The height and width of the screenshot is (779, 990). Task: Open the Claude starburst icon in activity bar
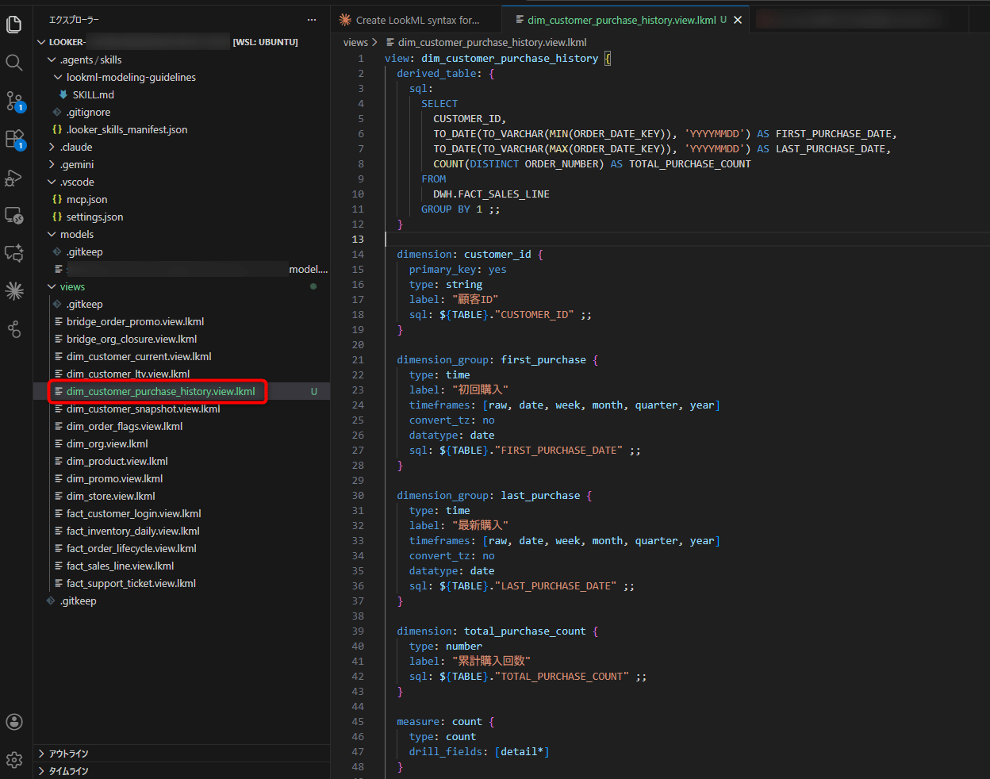pyautogui.click(x=14, y=291)
